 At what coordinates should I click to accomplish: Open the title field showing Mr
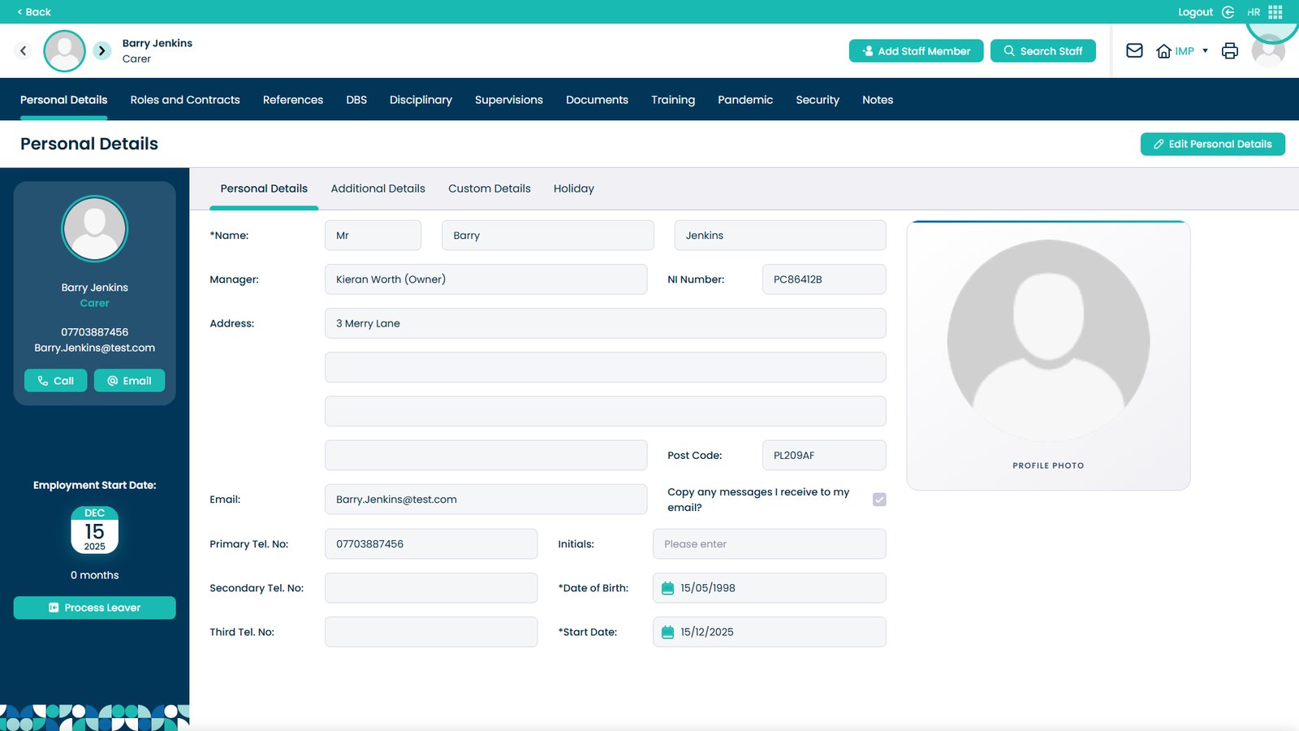pyautogui.click(x=373, y=236)
